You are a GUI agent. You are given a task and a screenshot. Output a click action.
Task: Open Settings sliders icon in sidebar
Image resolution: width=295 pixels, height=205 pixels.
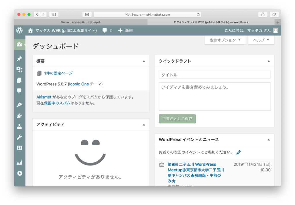(x=19, y=148)
